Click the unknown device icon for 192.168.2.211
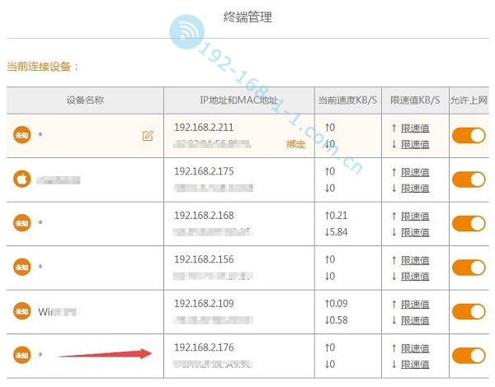The height and width of the screenshot is (387, 495). 21,135
